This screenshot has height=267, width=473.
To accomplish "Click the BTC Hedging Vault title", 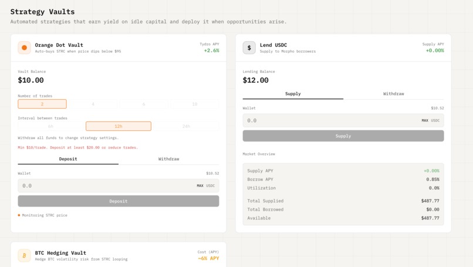I will (60, 253).
